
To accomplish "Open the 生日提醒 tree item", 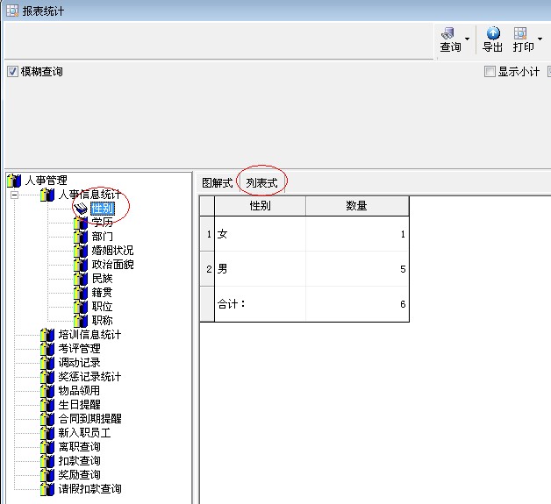I will [80, 405].
